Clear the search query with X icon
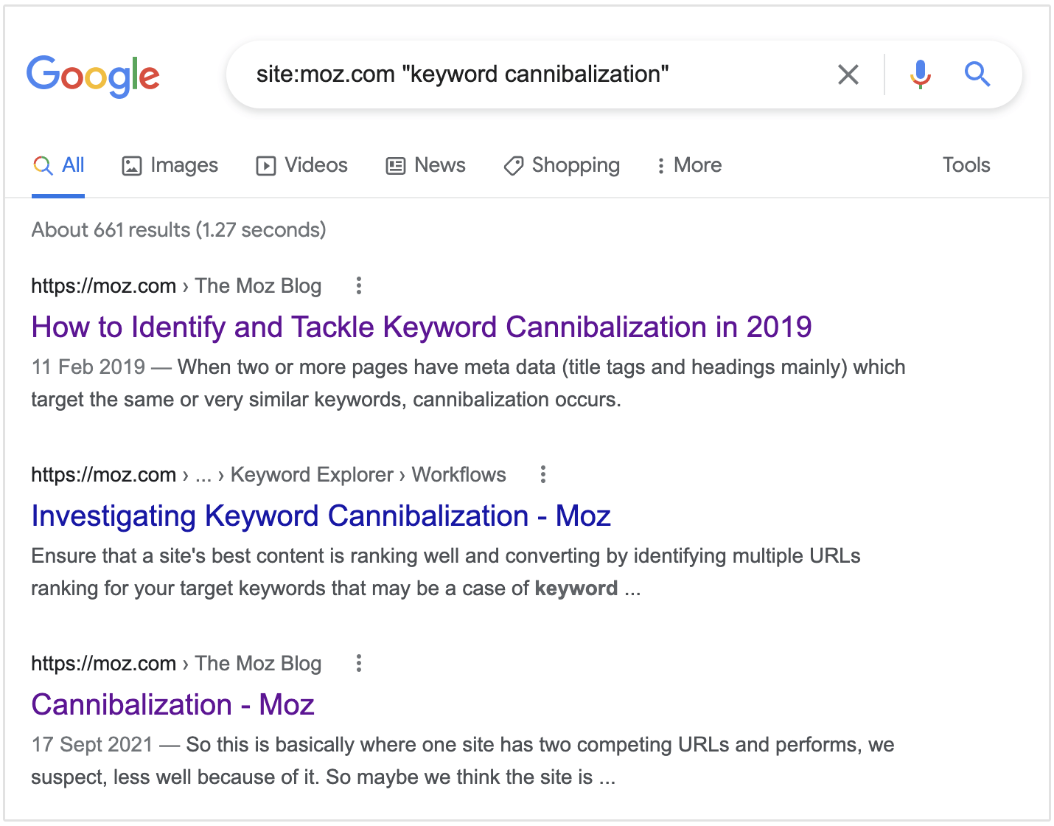The width and height of the screenshot is (1054, 826). point(848,74)
